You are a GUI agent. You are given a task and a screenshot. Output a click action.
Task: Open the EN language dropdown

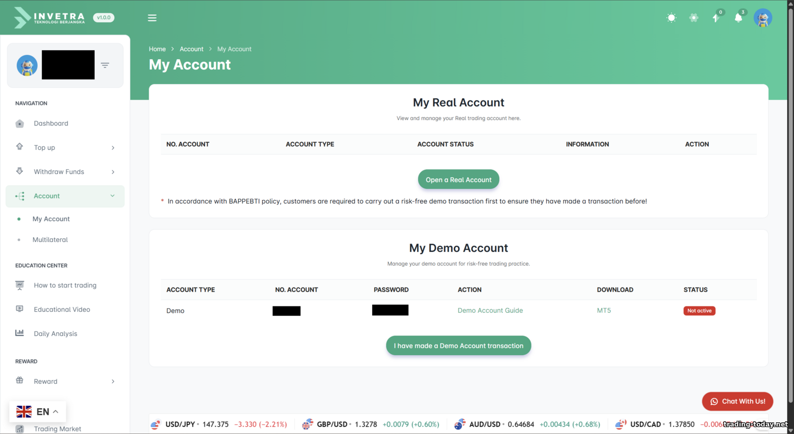click(x=38, y=412)
